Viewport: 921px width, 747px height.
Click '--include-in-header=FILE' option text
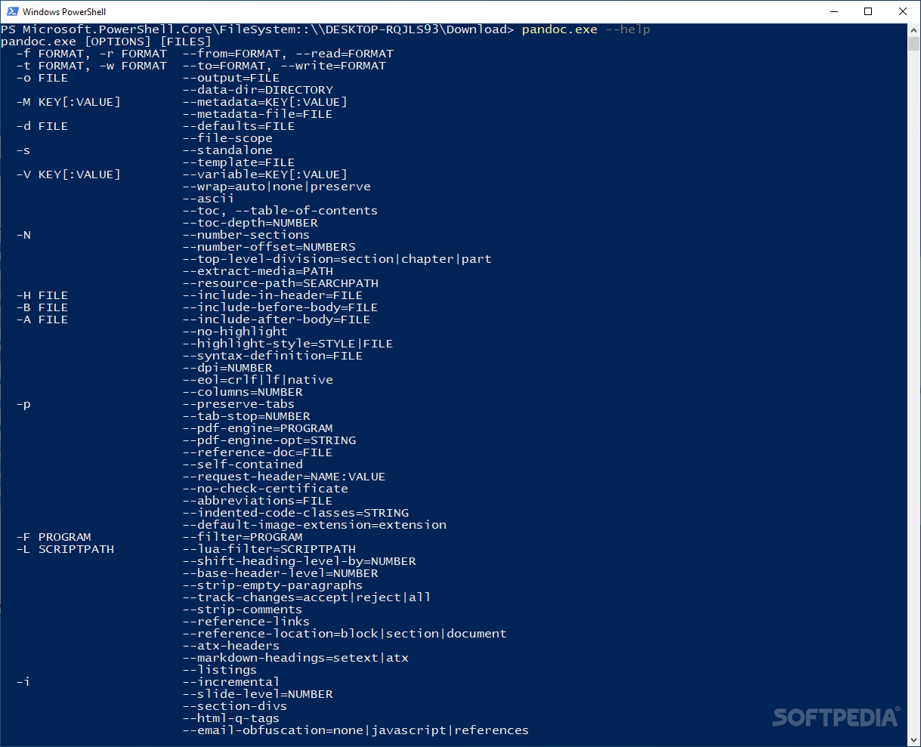pyautogui.click(x=273, y=295)
